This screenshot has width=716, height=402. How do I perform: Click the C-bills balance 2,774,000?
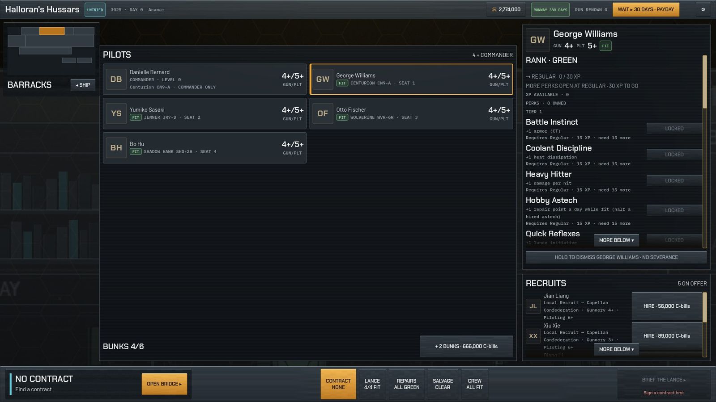click(506, 9)
